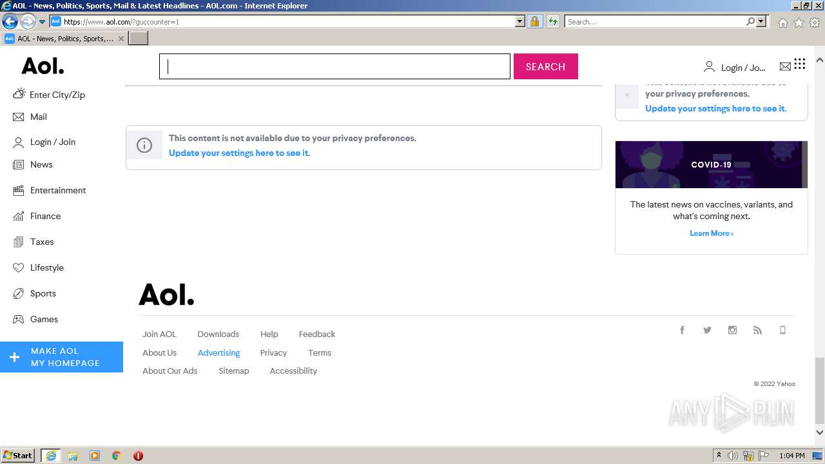Open Mail via the envelope icon in the sidebar
825x464 pixels.
(x=18, y=117)
